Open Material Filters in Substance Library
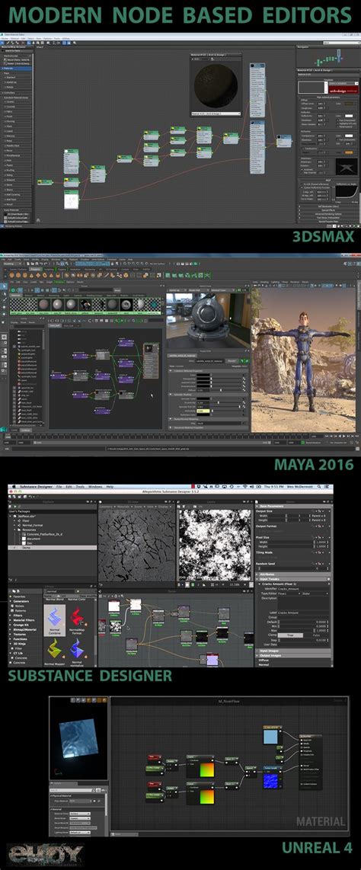The height and width of the screenshot is (870, 361). pyautogui.click(x=24, y=620)
